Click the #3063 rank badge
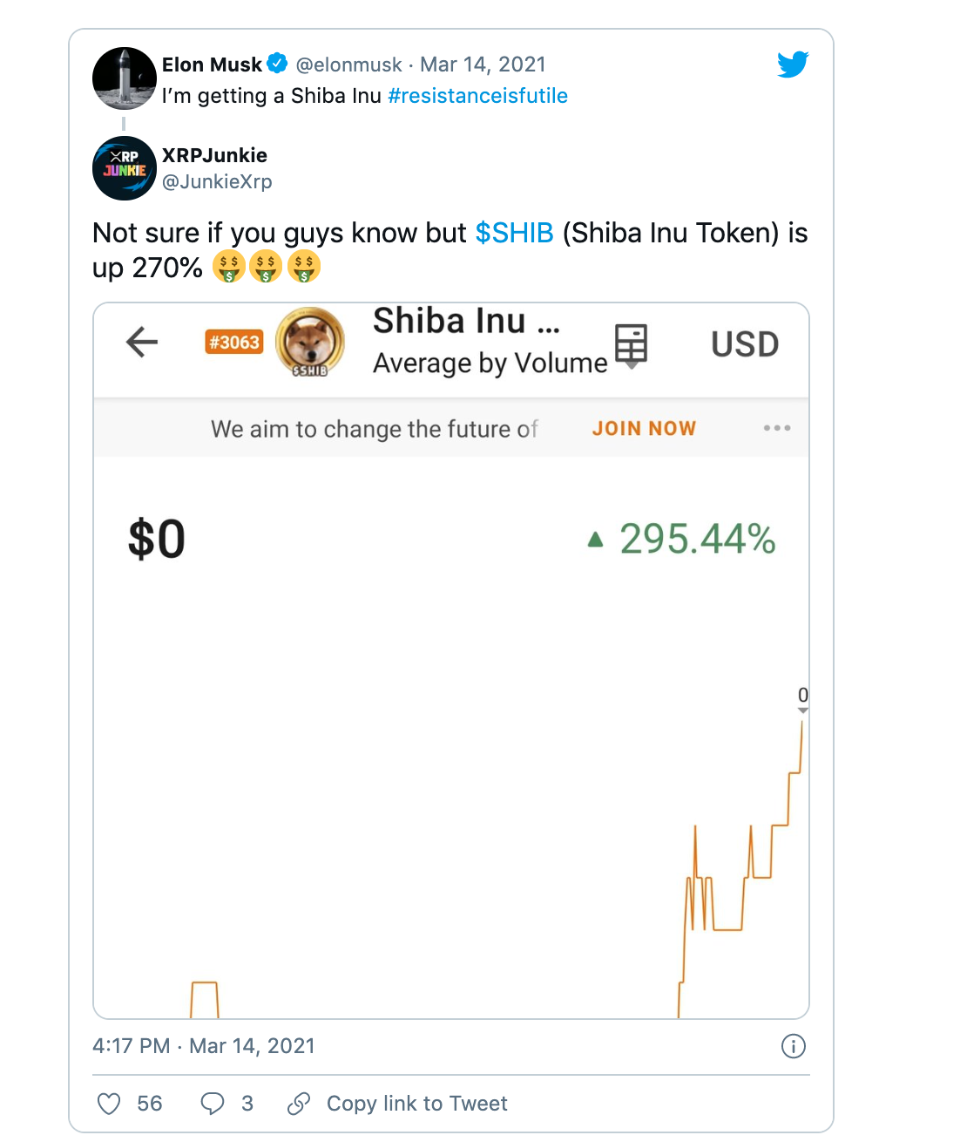The height and width of the screenshot is (1142, 960). point(233,342)
